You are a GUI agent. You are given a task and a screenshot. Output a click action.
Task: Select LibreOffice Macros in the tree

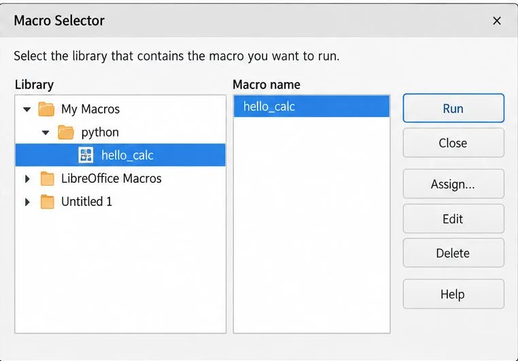coord(111,179)
